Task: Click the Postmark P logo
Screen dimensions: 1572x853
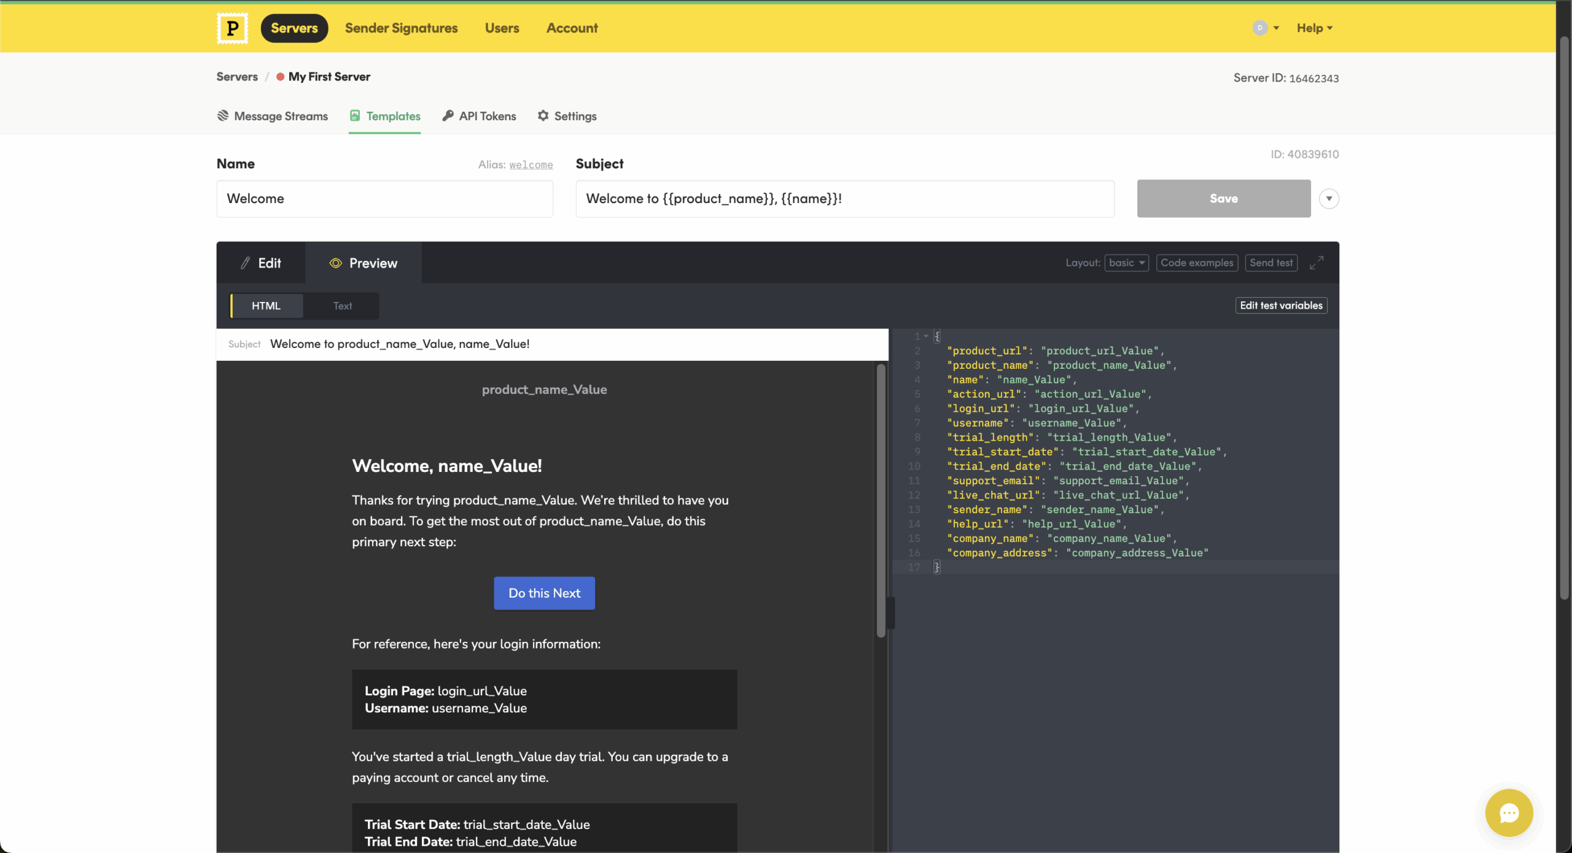Action: (x=232, y=28)
